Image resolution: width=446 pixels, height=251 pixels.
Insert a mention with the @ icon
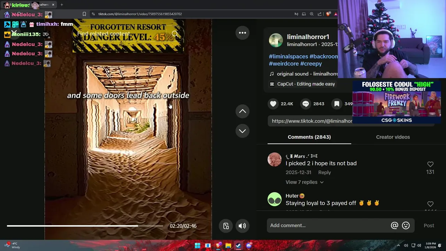click(x=394, y=226)
